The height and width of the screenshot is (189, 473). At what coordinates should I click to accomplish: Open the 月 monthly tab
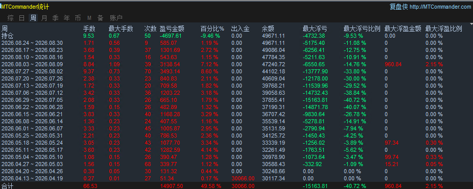(44, 18)
